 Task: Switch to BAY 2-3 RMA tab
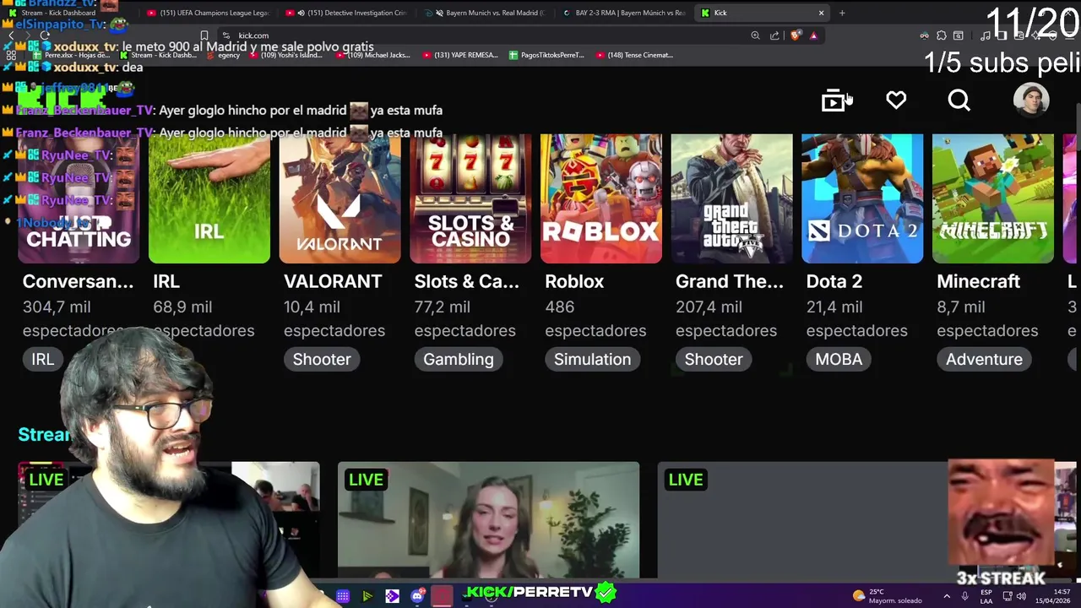pos(623,13)
